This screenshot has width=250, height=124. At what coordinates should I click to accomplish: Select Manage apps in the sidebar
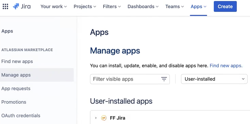pos(37,75)
